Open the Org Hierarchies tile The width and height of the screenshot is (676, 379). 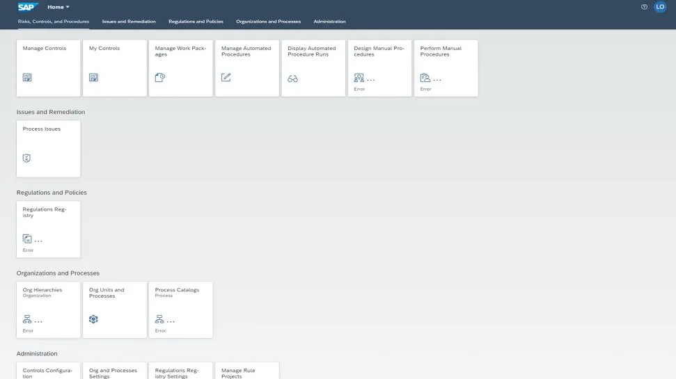[48, 309]
